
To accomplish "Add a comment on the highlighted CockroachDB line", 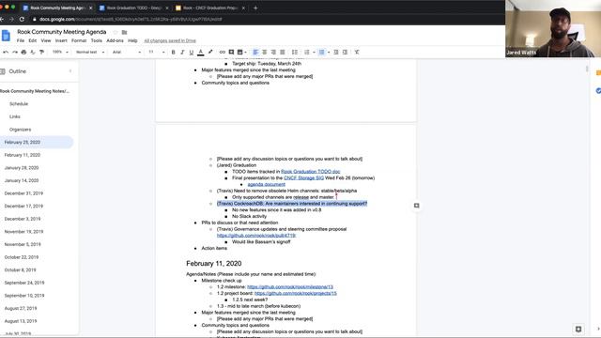I will (417, 206).
